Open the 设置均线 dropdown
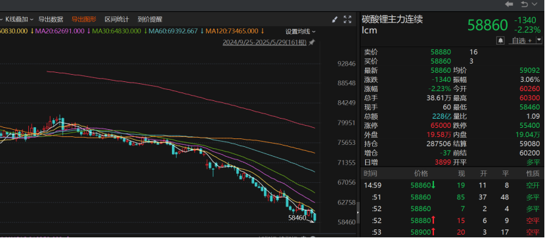 (301, 31)
